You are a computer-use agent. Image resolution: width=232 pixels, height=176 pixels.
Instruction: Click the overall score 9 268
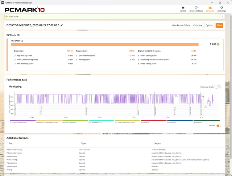click(x=213, y=44)
